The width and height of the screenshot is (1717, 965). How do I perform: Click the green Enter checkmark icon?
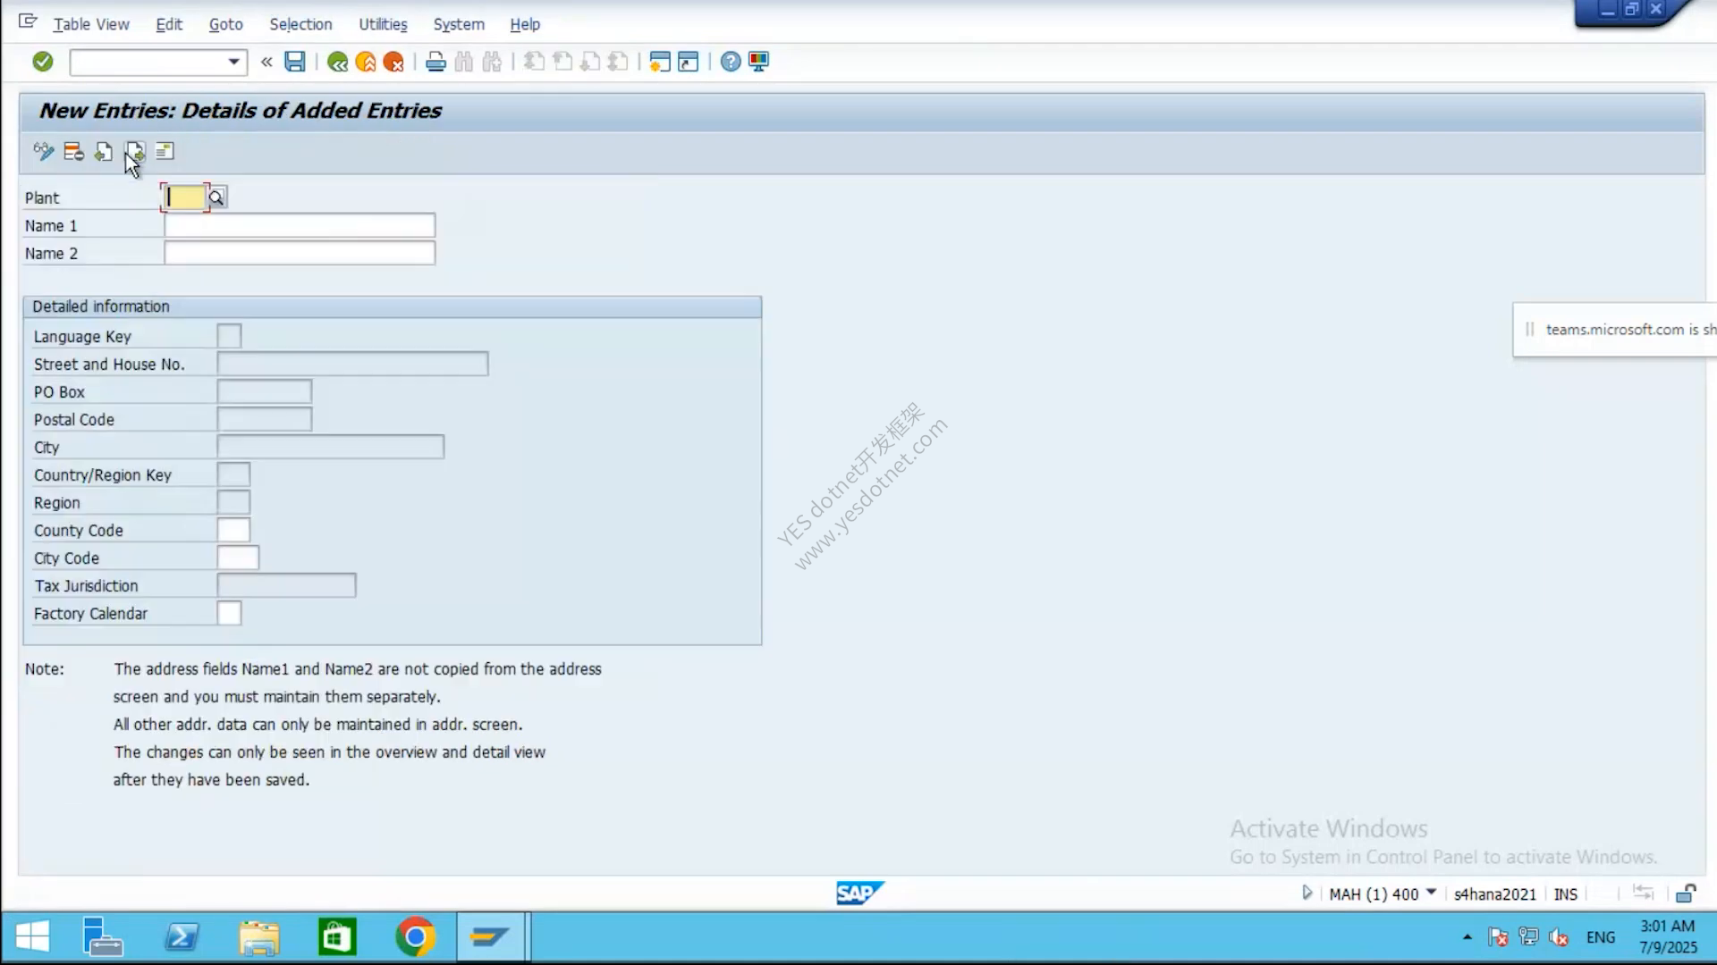42,62
